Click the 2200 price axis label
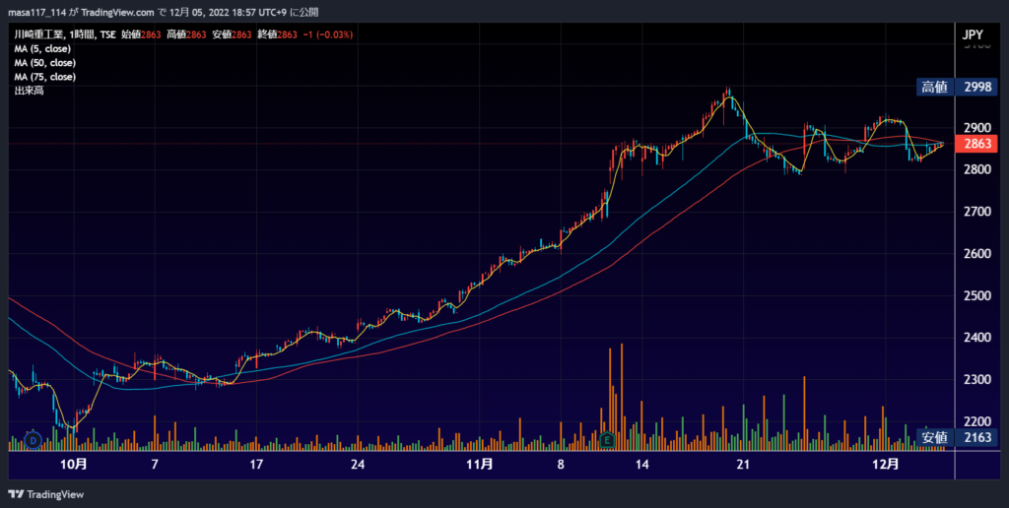 (x=976, y=421)
